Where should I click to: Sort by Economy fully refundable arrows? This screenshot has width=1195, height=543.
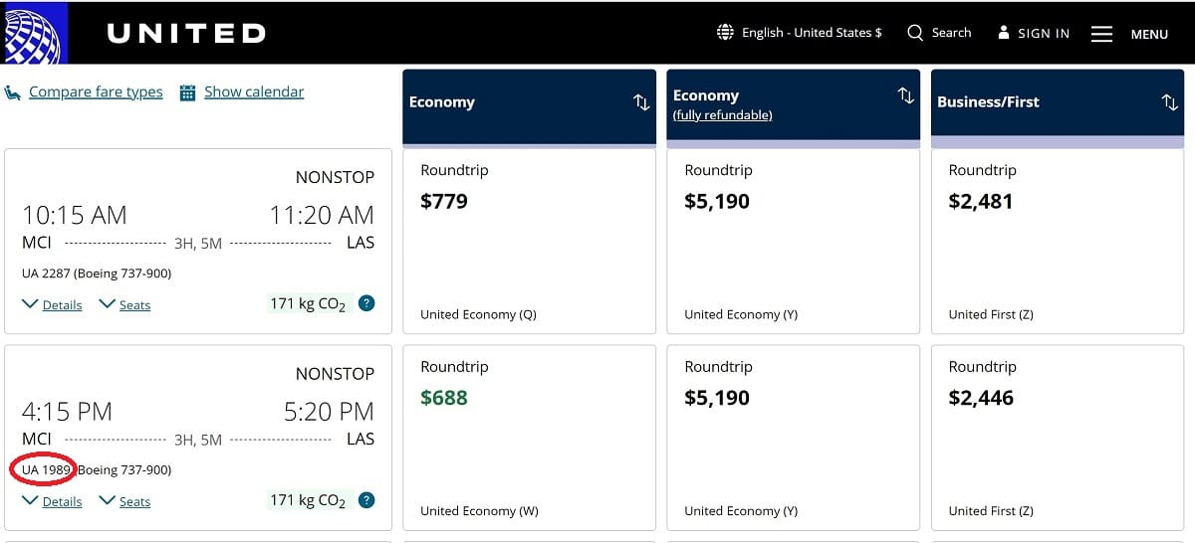(905, 95)
